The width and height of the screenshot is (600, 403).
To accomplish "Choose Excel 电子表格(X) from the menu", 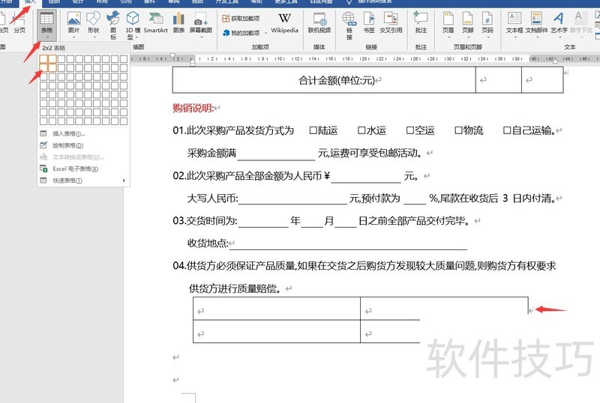I will coord(83,169).
